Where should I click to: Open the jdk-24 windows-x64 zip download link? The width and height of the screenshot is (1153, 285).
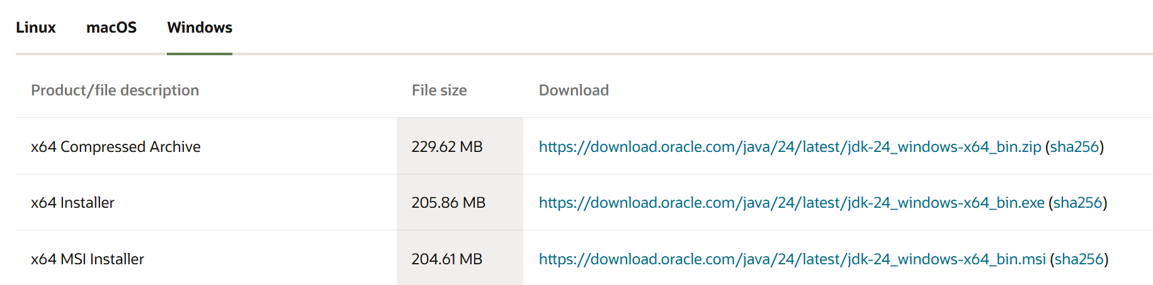[x=790, y=147]
